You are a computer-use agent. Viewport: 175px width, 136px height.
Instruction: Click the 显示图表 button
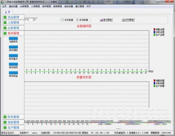(106, 20)
